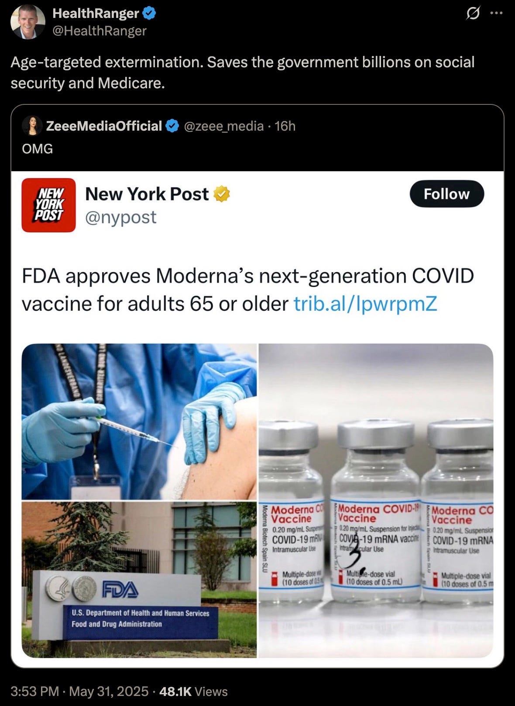Viewport: 515px width, 706px height.
Task: Click ZeeeMediaOfficial's small avatar
Action: tap(32, 126)
